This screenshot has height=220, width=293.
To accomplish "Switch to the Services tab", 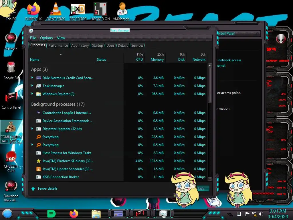I will click(137, 46).
